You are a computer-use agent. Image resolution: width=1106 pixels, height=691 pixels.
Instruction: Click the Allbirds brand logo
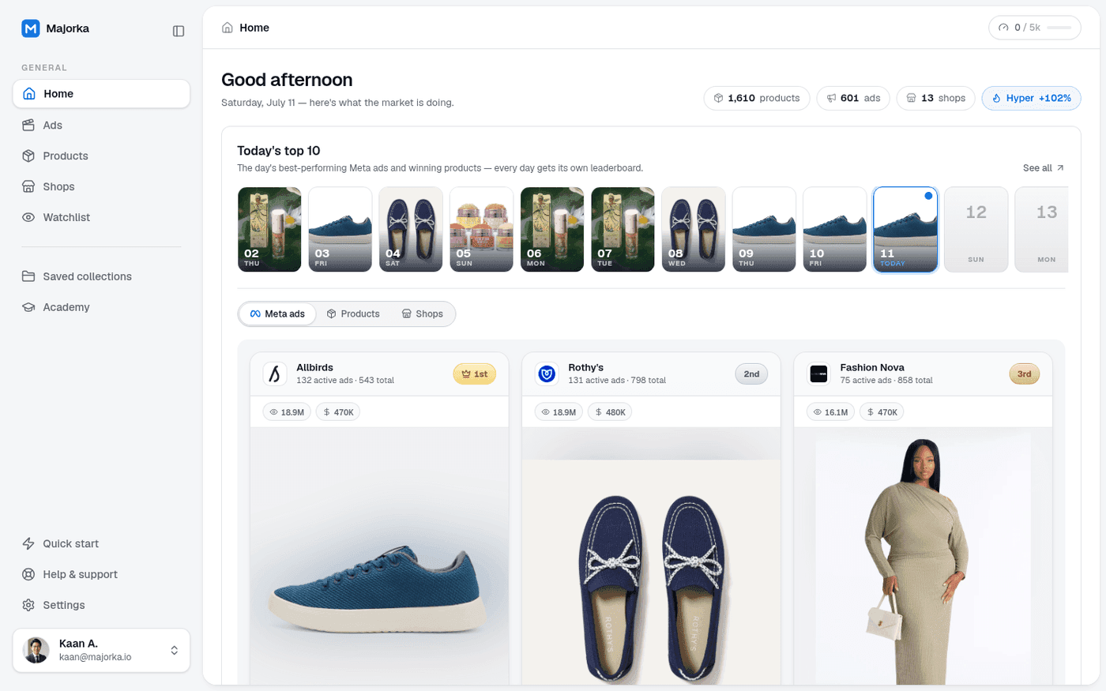[x=275, y=374]
